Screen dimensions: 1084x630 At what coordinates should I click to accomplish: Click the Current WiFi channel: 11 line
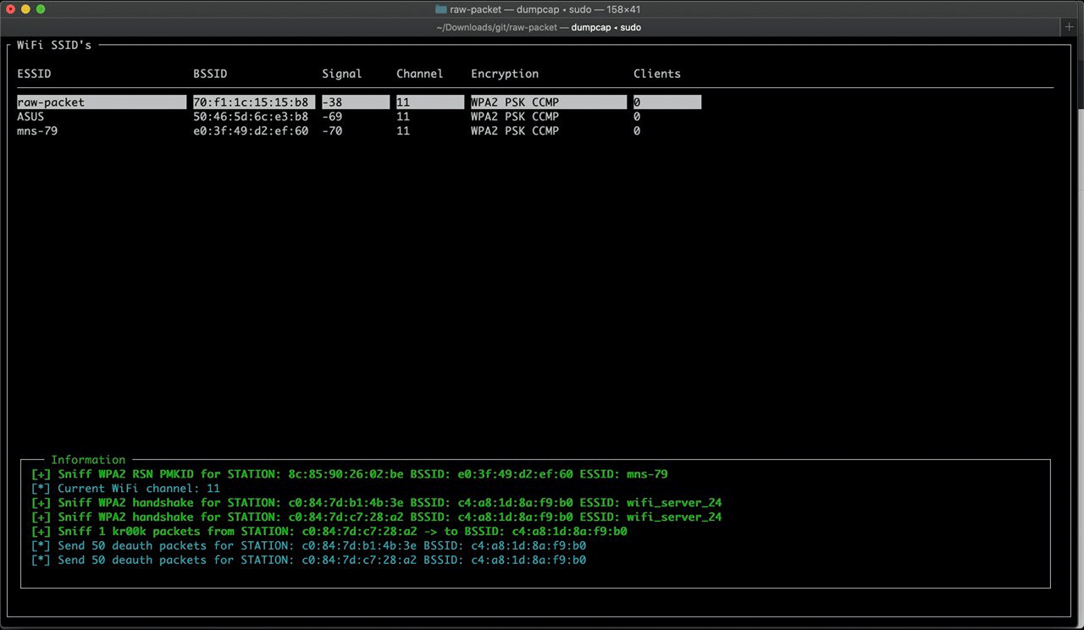tap(125, 489)
